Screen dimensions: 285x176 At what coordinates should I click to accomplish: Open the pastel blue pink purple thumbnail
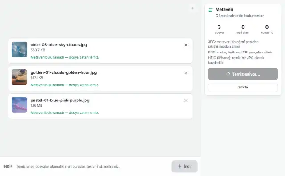pyautogui.click(x=19, y=105)
